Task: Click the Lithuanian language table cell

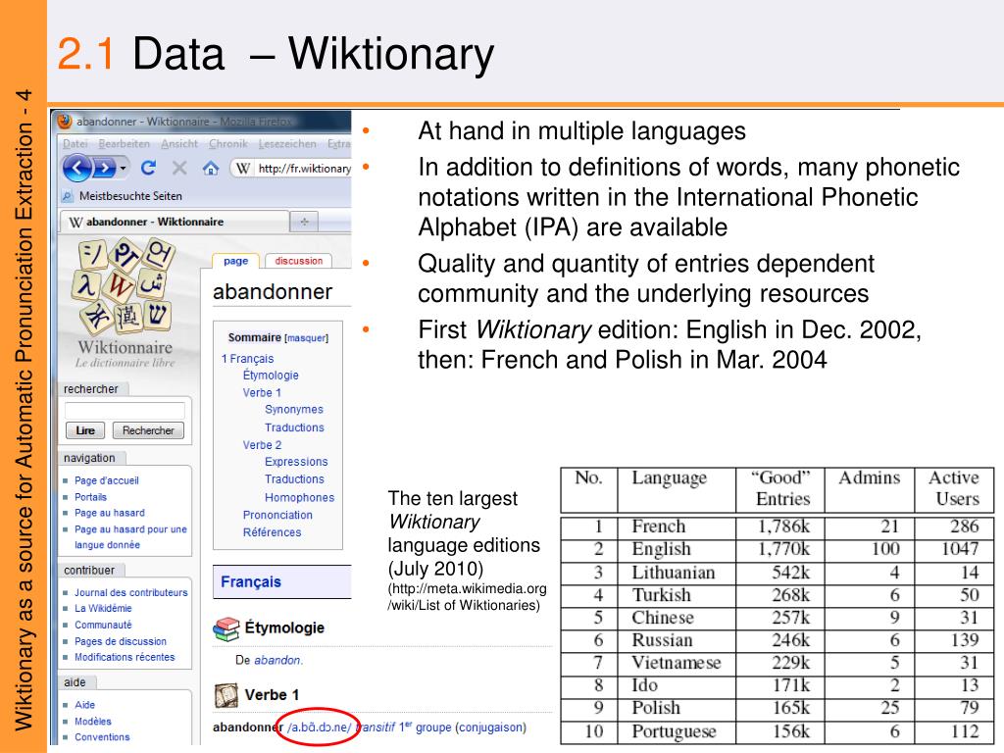Action: (x=677, y=573)
